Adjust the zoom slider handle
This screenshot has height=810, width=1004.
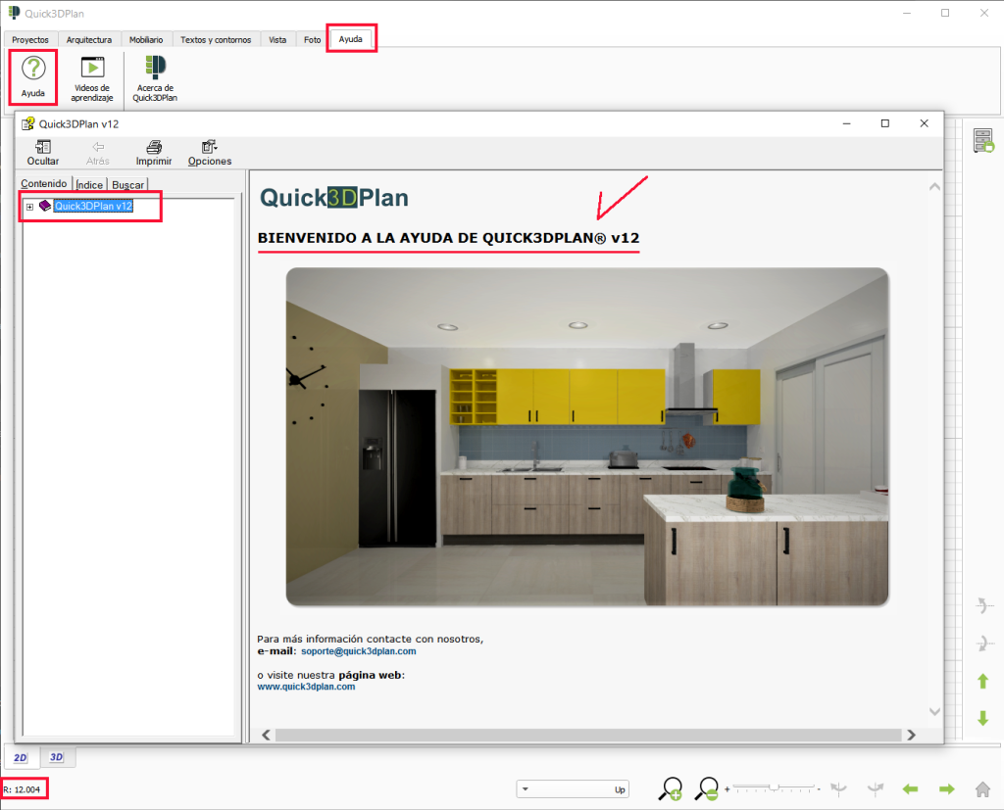click(775, 787)
